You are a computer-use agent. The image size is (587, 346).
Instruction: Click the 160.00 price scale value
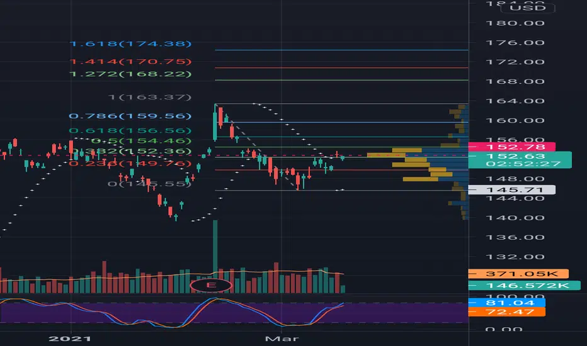(515, 120)
